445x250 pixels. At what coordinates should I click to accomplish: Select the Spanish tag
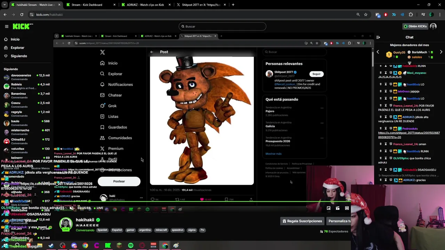pyautogui.click(x=102, y=230)
